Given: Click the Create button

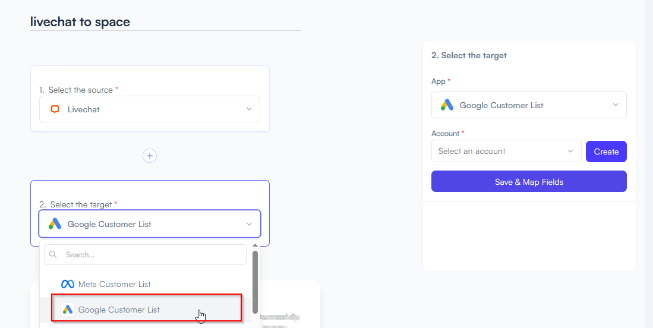Looking at the screenshot, I should click(x=606, y=152).
